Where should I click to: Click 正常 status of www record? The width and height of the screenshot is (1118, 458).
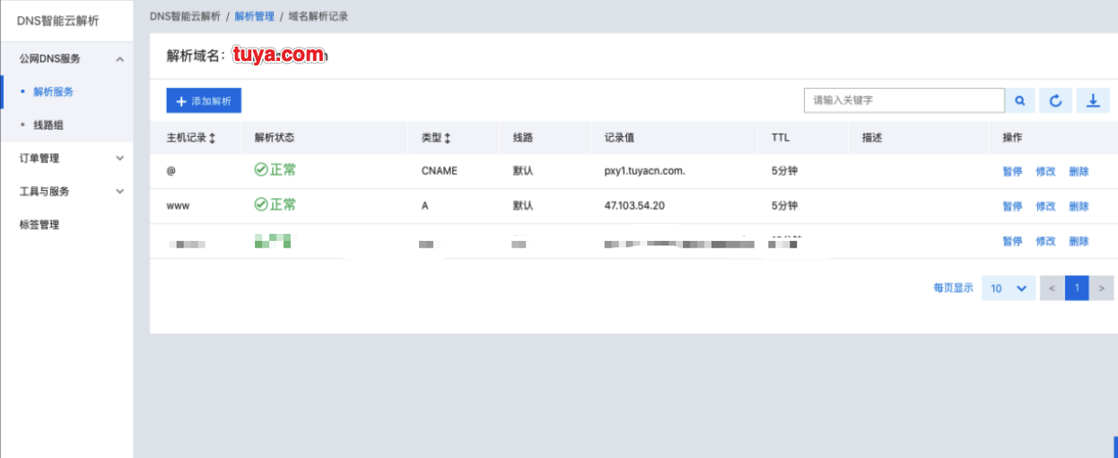click(275, 205)
